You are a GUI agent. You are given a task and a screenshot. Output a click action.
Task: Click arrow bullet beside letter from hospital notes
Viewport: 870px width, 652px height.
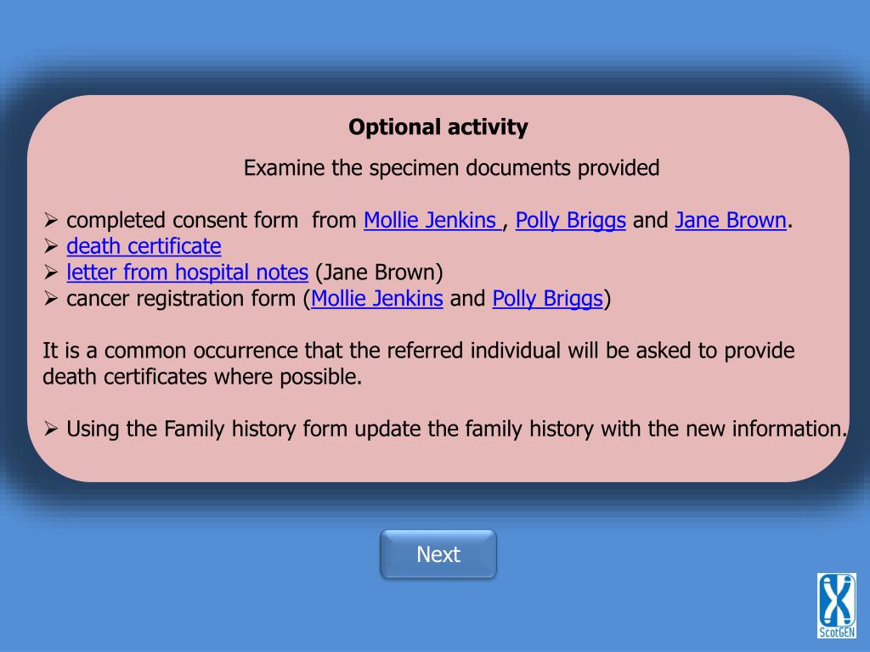(x=51, y=273)
